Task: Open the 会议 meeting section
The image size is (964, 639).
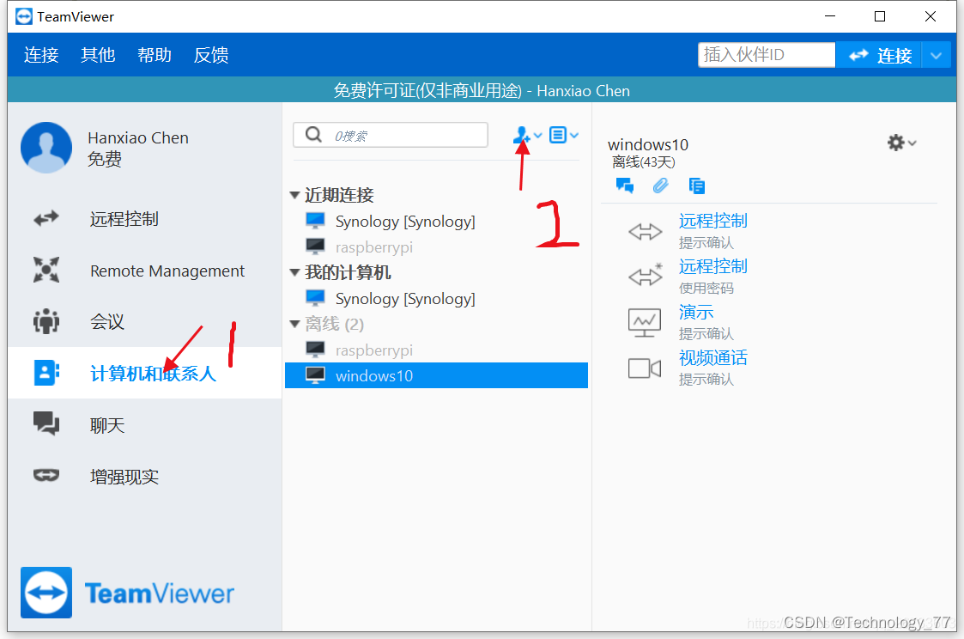Action: click(x=107, y=322)
